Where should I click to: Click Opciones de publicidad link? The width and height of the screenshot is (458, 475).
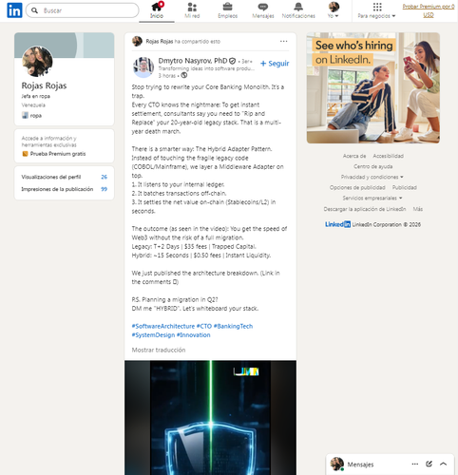[357, 187]
